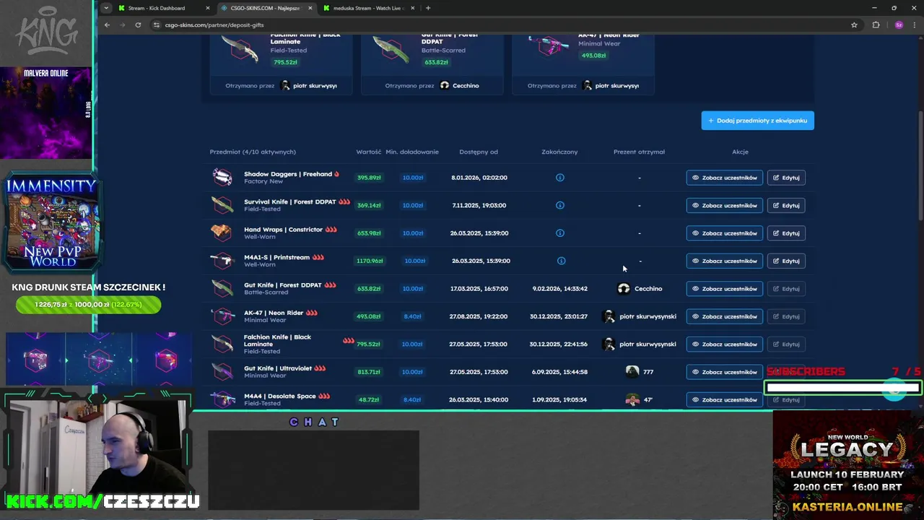
Task: View participants for M4A1-S | Printstream
Action: [724, 261]
